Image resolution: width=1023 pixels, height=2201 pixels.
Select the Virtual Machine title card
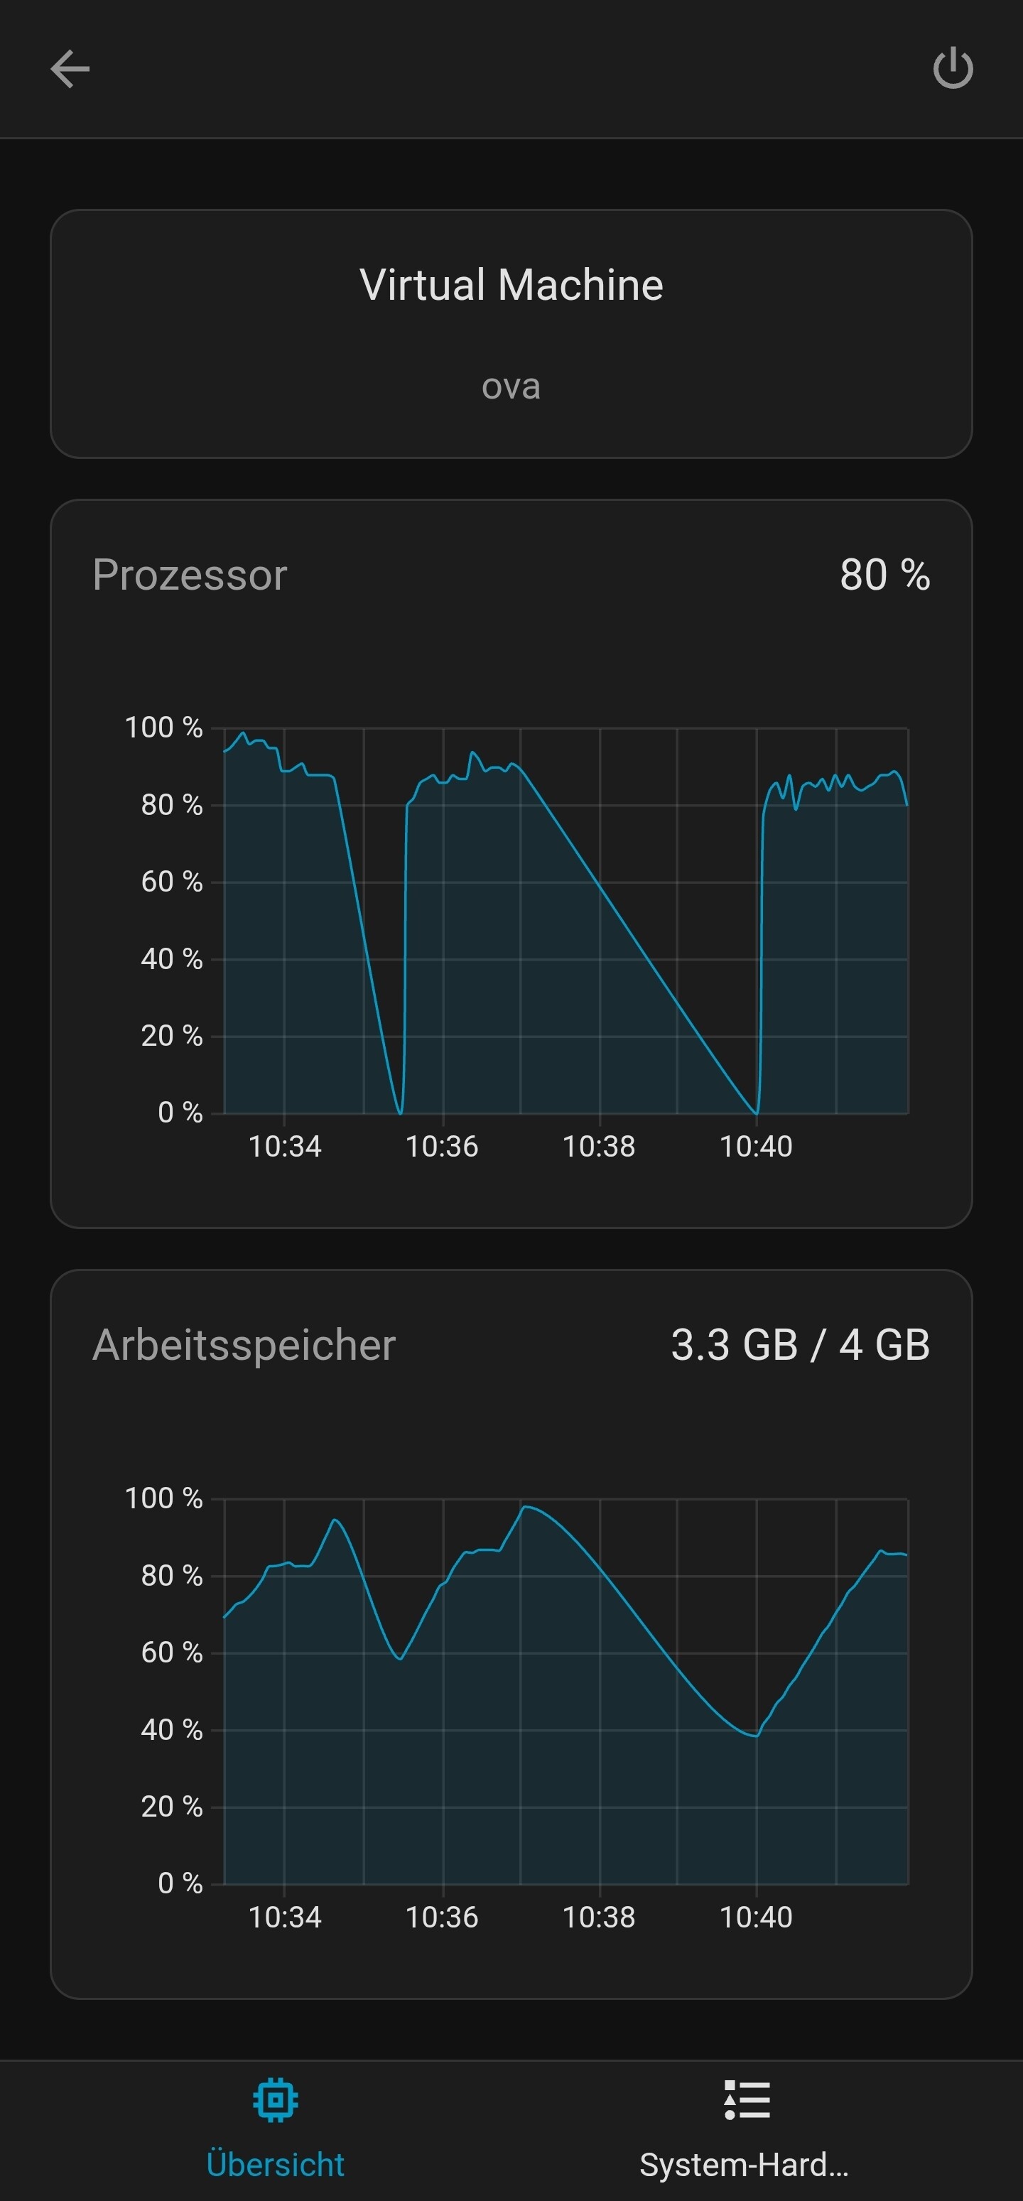click(x=511, y=333)
